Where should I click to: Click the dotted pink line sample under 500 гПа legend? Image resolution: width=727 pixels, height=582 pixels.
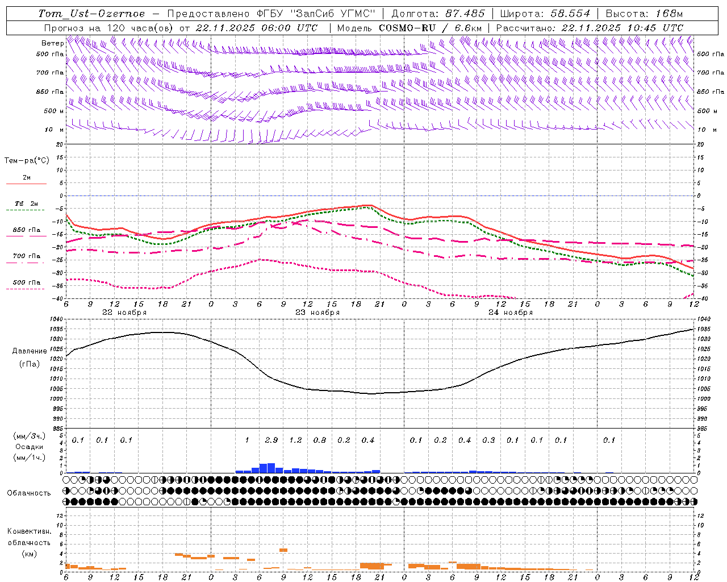[x=26, y=289]
